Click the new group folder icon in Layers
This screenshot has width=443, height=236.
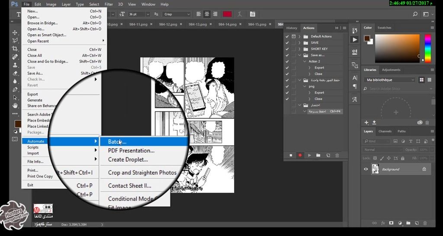coord(408,223)
